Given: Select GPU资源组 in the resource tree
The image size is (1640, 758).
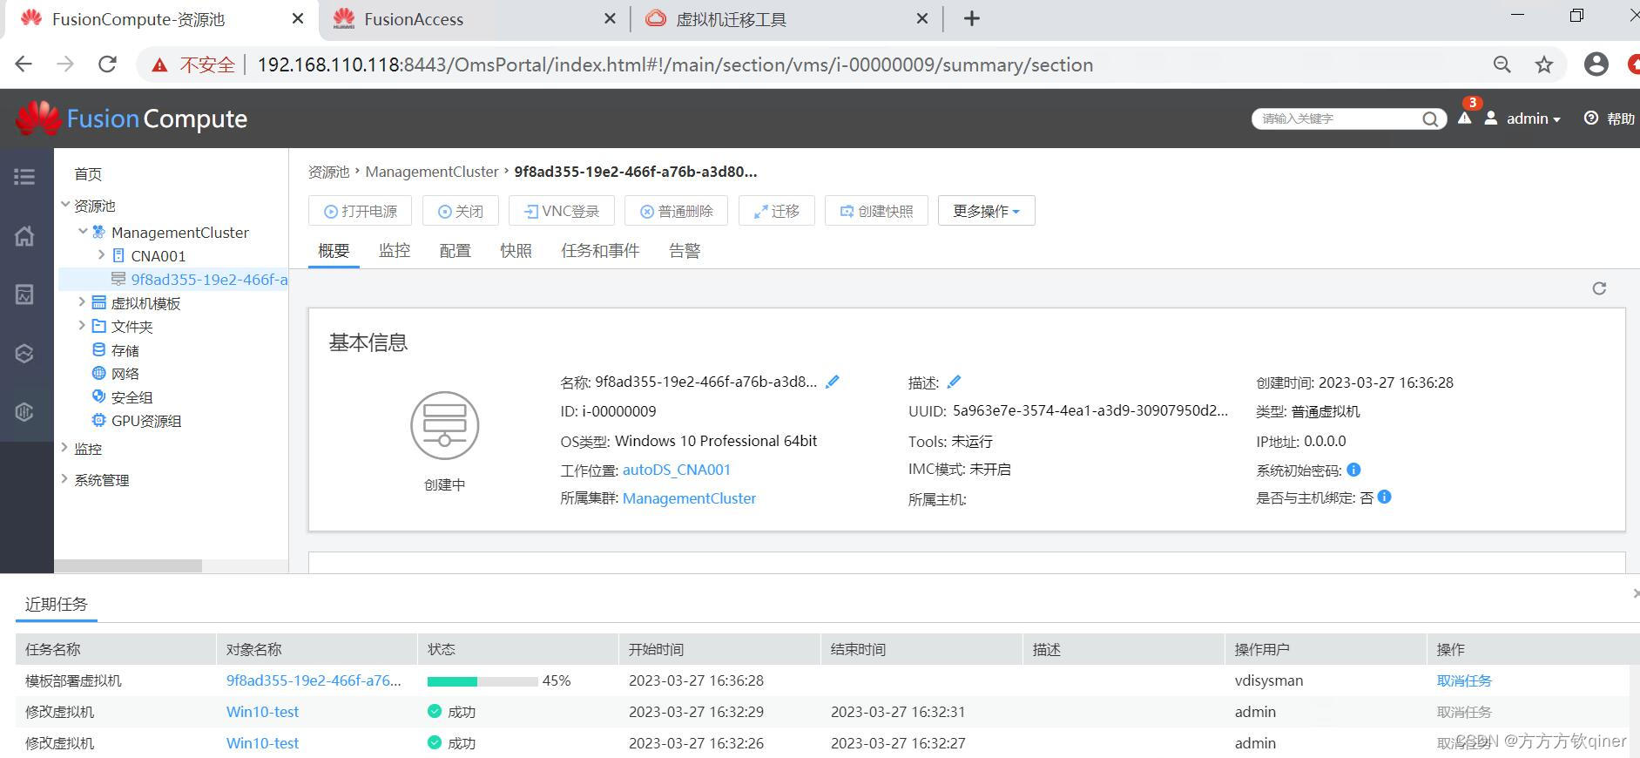Looking at the screenshot, I should (145, 421).
